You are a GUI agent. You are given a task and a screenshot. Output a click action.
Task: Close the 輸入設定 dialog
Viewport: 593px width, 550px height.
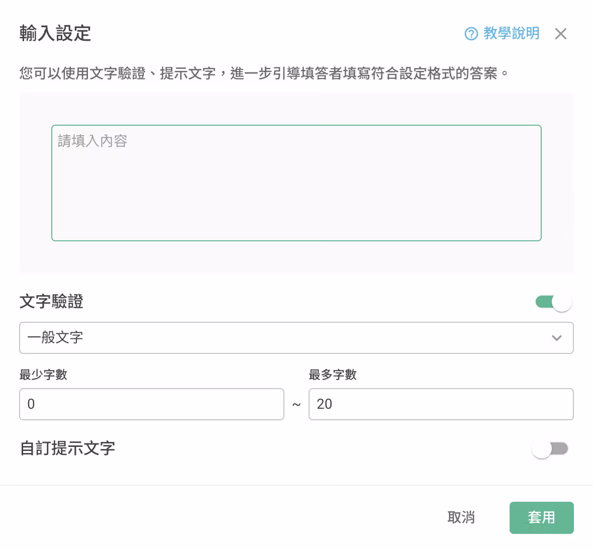[x=561, y=34]
